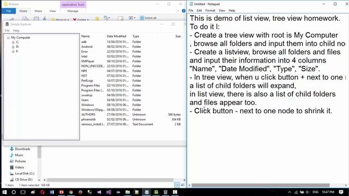Select the adb folder row
The width and height of the screenshot is (349, 196).
(x=131, y=42)
